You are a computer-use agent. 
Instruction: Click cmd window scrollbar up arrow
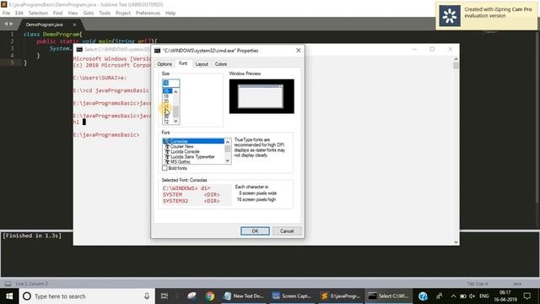click(456, 59)
